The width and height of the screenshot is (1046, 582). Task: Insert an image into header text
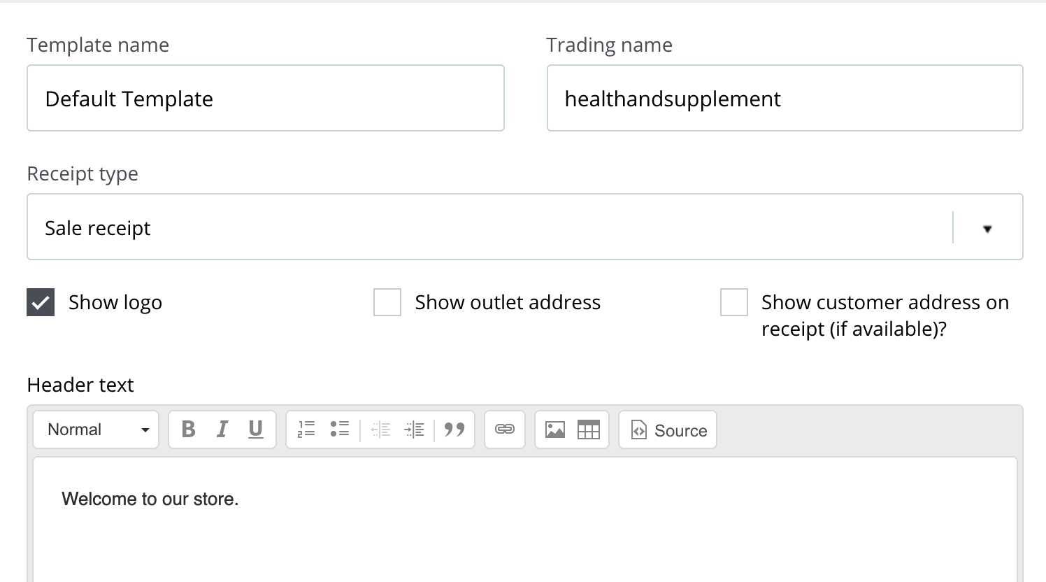tap(555, 430)
